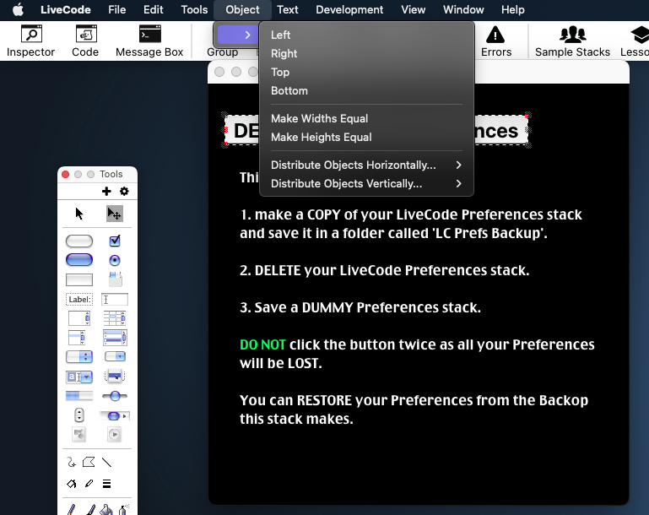
Task: Pick the checkbox control in Tools palette
Action: (x=115, y=241)
